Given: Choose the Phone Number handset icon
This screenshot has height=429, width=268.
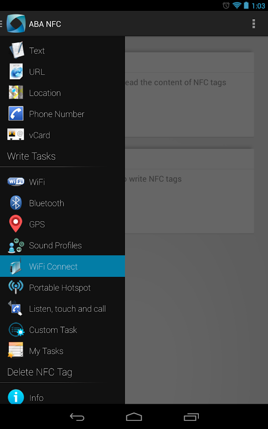Looking at the screenshot, I should 16,113.
